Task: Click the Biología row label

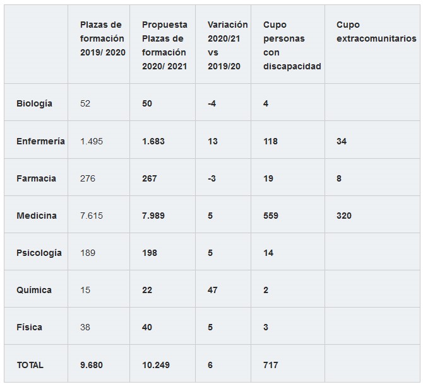Action: (34, 103)
